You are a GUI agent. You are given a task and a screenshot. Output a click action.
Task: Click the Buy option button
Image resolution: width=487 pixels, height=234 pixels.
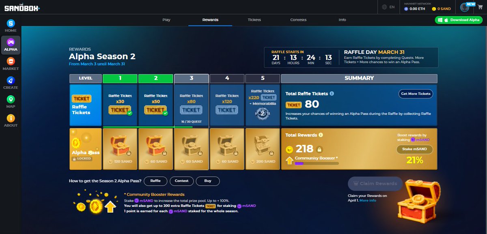click(208, 181)
